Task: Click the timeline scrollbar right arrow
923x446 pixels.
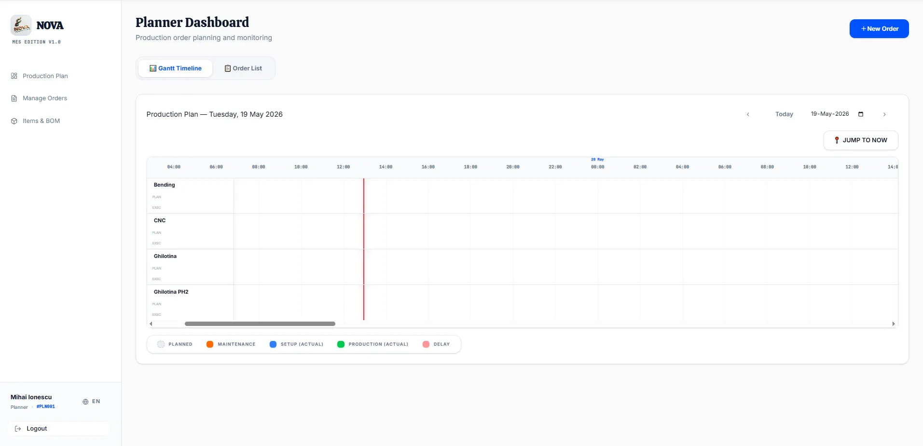Action: pos(894,324)
